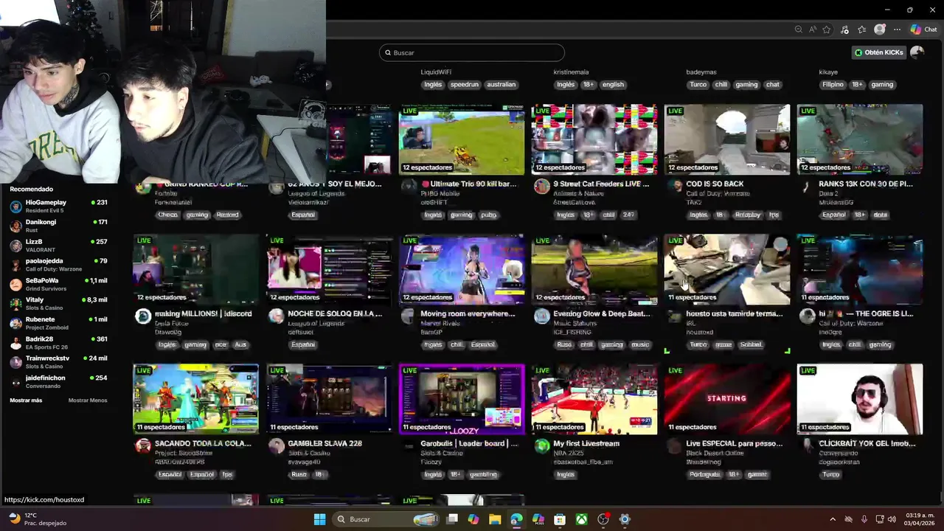Open Evening Glow & Deep Beat stream thumbnail
The height and width of the screenshot is (531, 944).
[x=594, y=269]
